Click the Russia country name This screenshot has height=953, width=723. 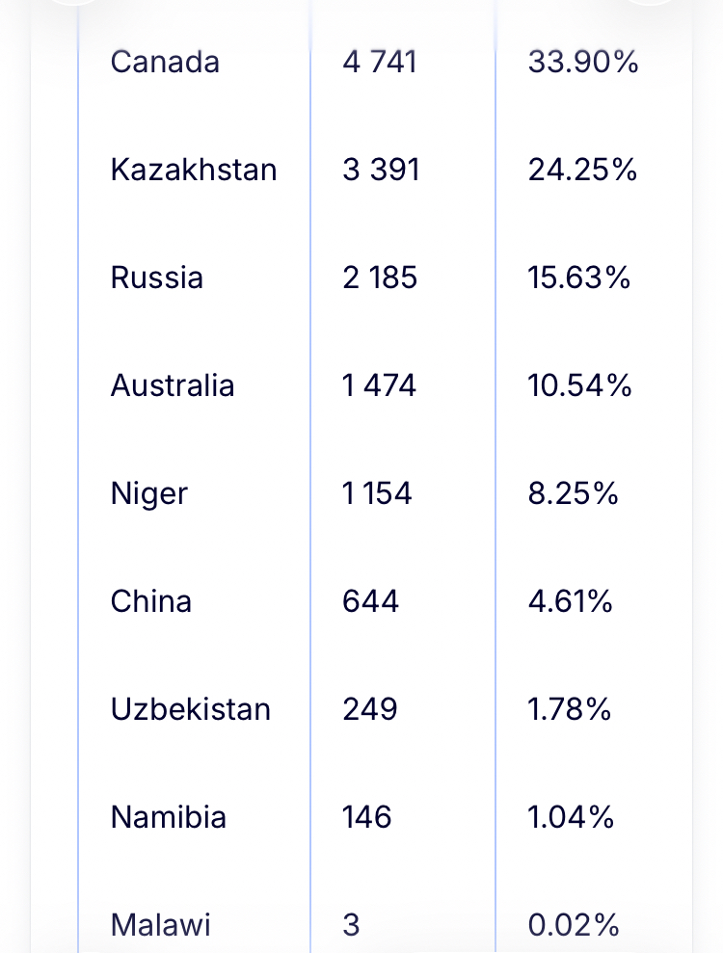pos(157,278)
